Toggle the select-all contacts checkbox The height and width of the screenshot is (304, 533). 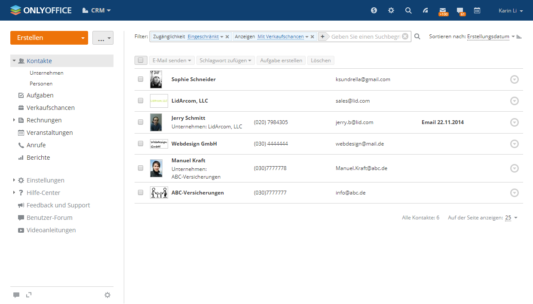point(141,61)
